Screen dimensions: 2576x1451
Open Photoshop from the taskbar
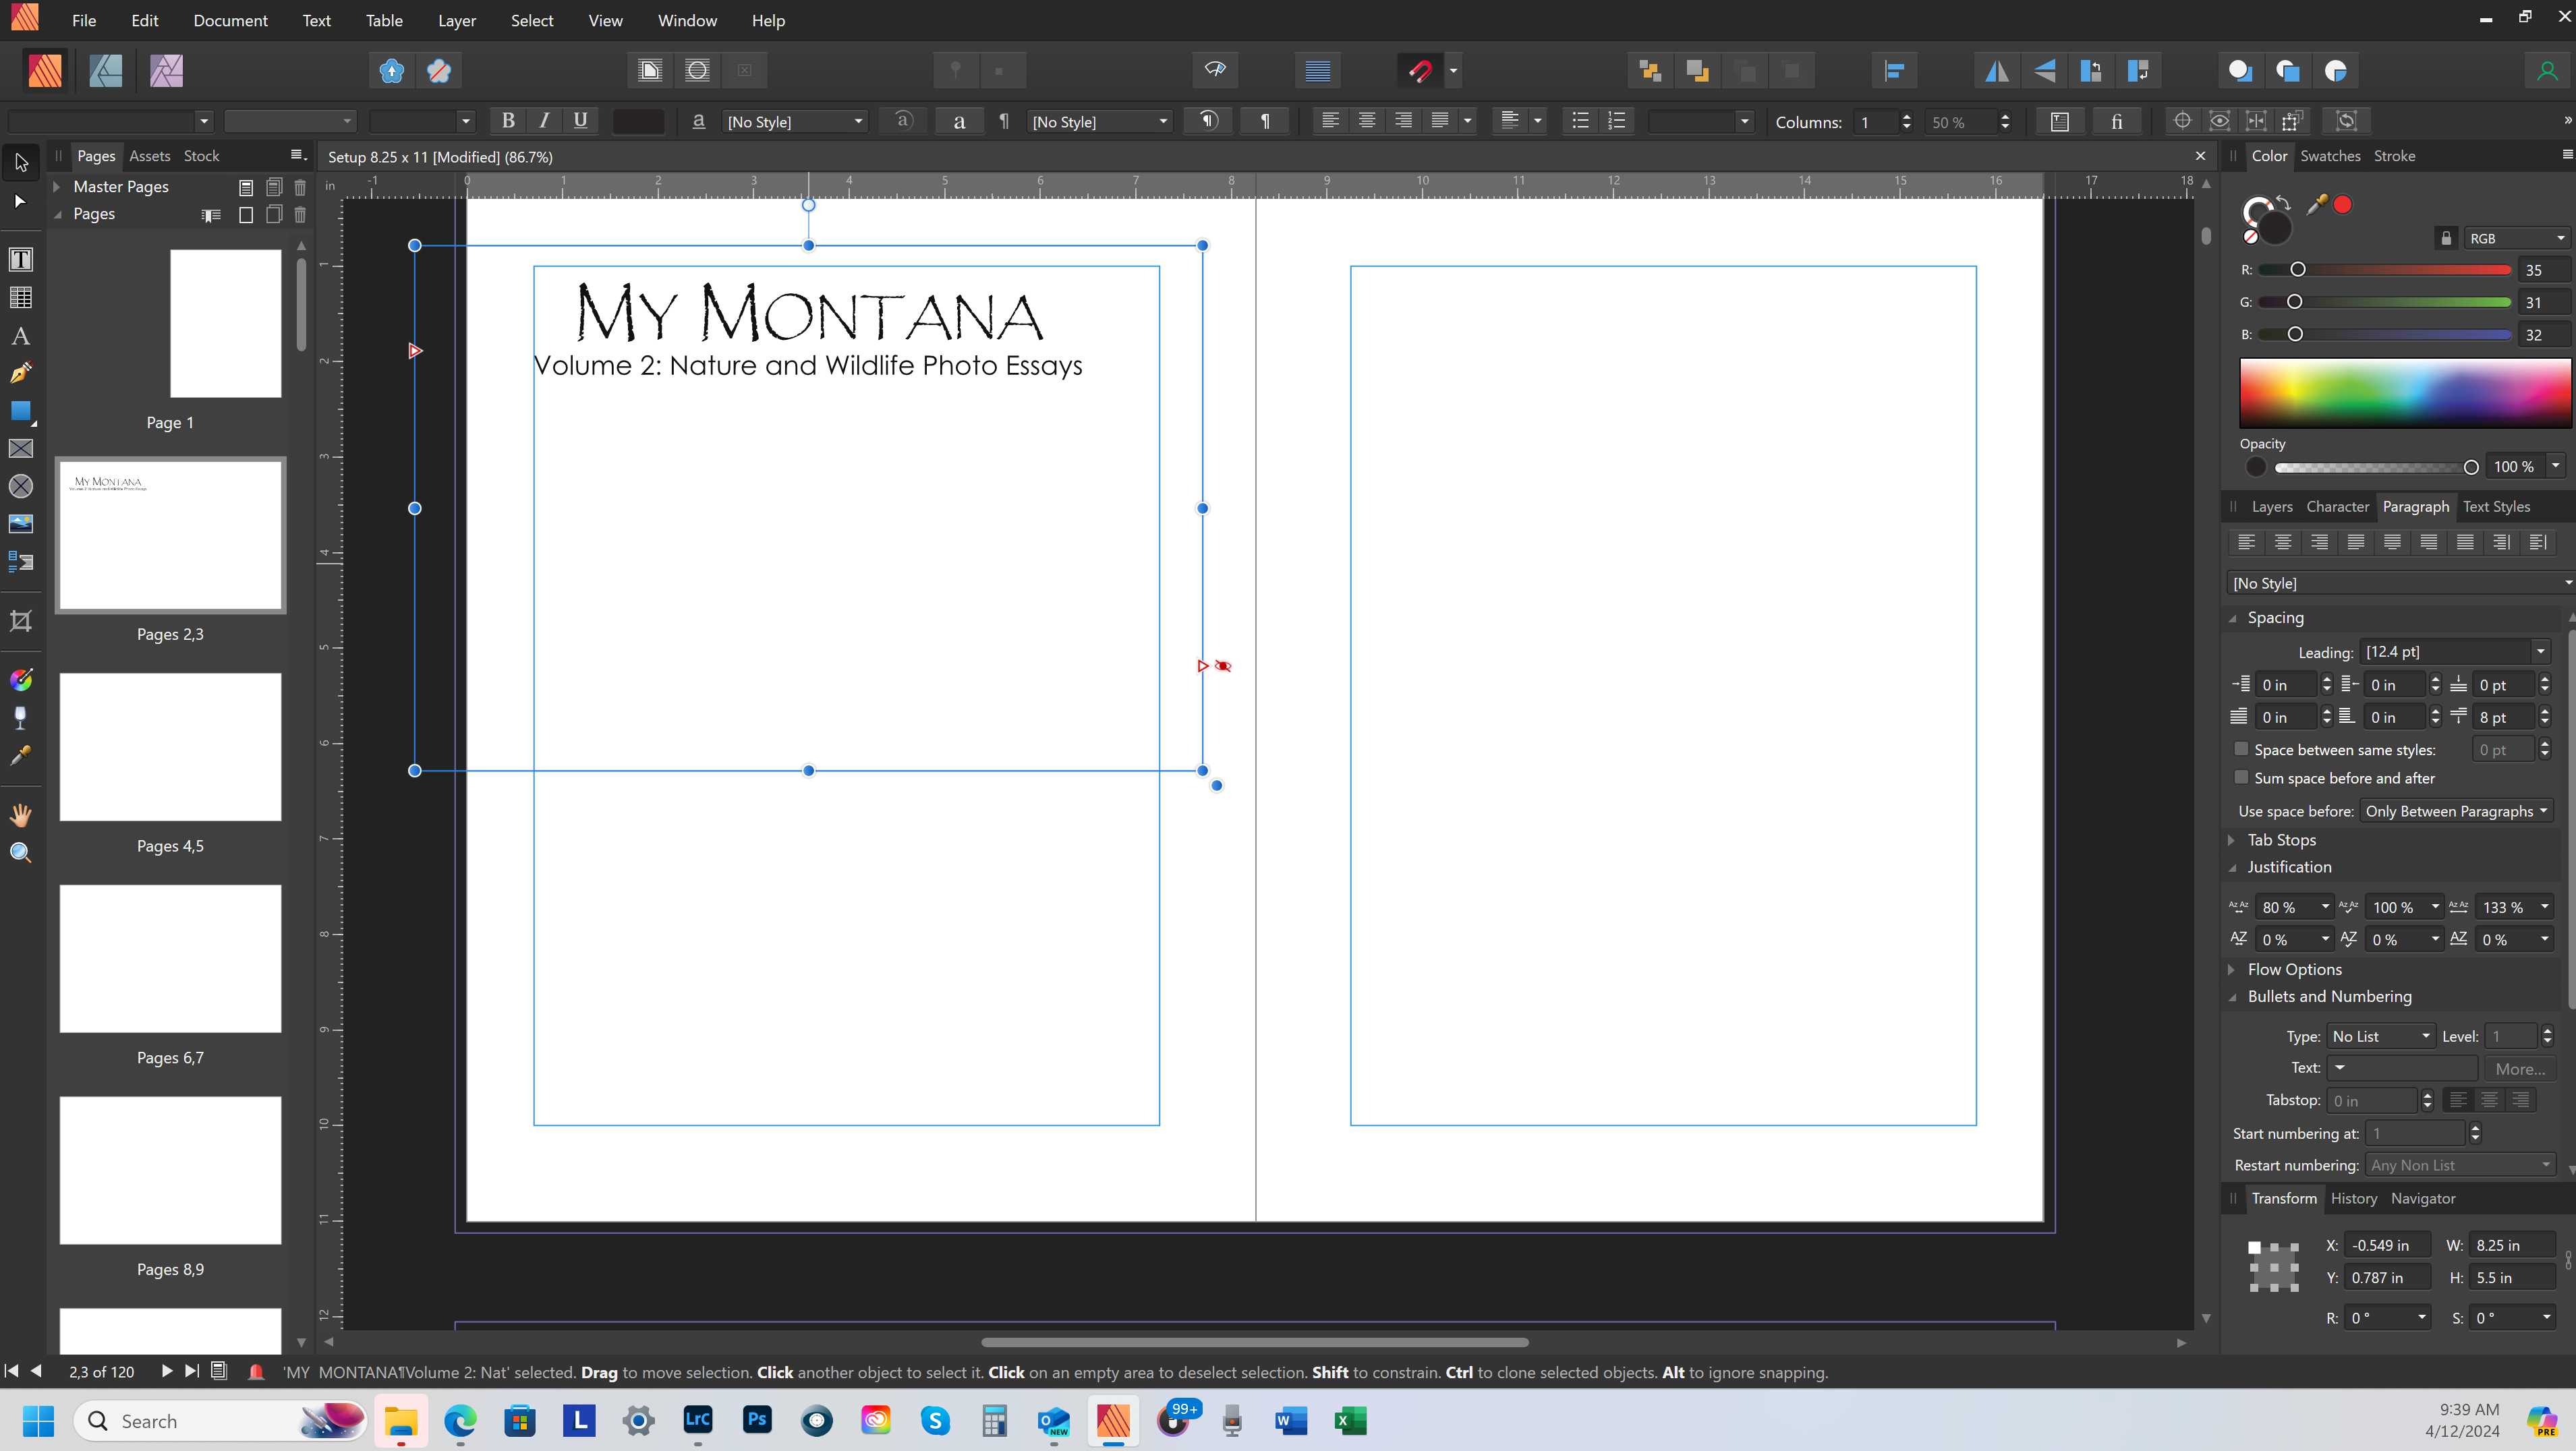pyautogui.click(x=757, y=1420)
